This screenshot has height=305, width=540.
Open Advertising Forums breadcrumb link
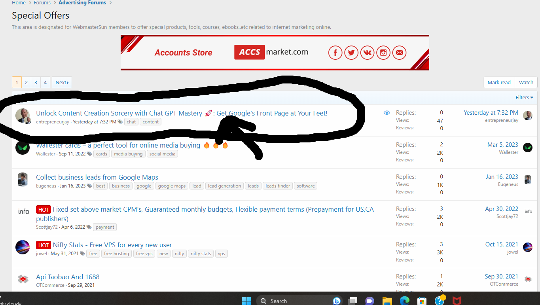click(82, 3)
